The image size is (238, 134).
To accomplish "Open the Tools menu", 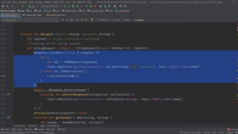I will tap(68, 2).
